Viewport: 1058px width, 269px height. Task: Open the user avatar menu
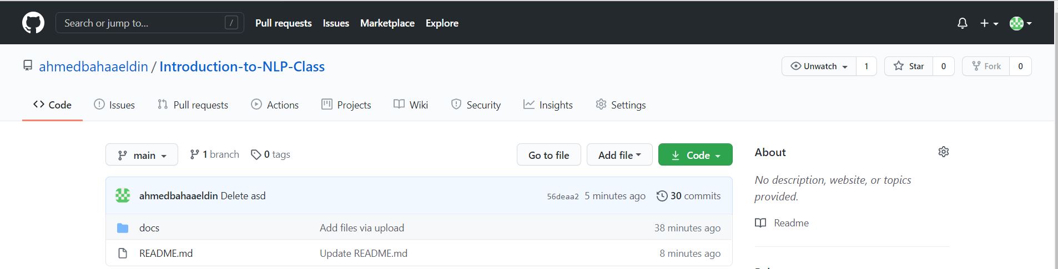click(x=1021, y=23)
